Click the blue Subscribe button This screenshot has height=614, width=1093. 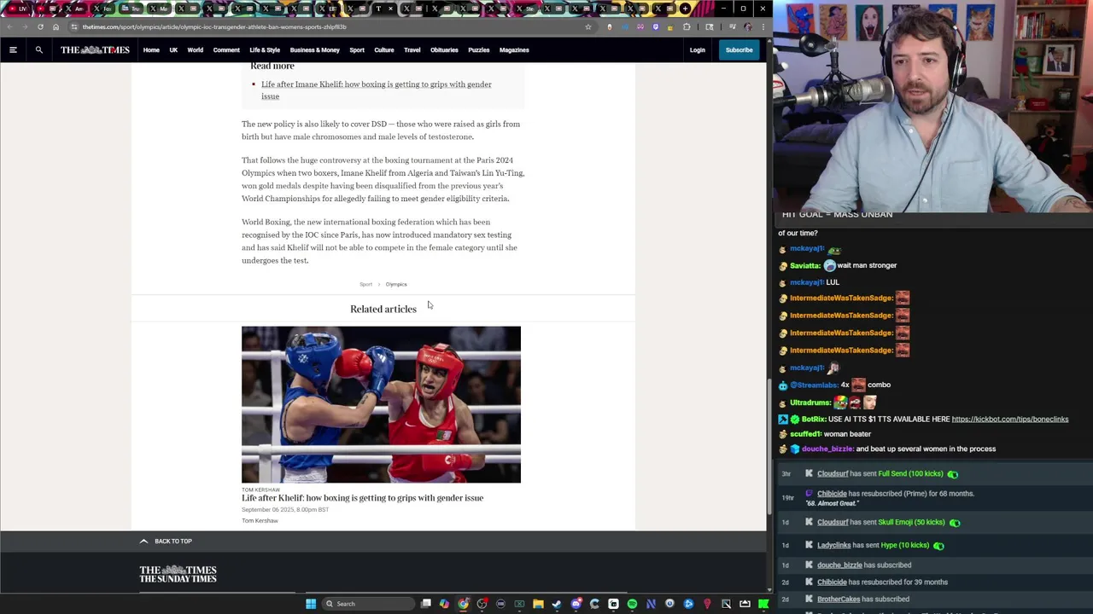point(739,50)
